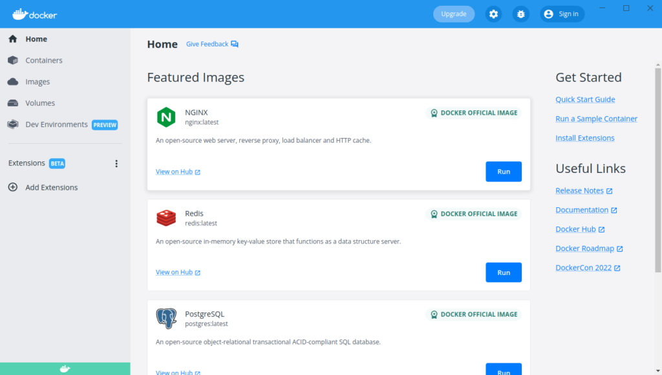Screen dimensions: 662x375
Task: Maximize the Docker Desktop window
Action: [626, 8]
